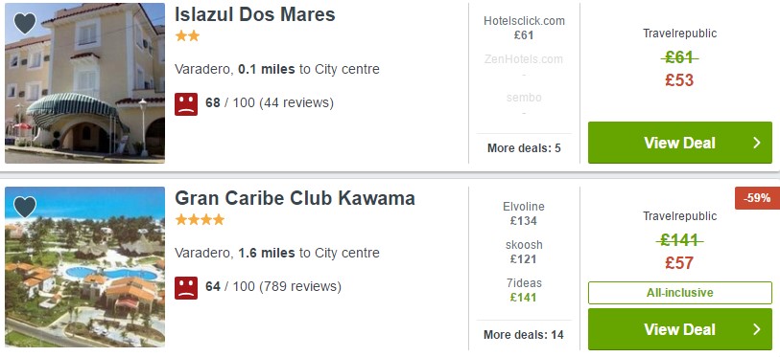Image resolution: width=780 pixels, height=357 pixels.
Task: Choose the skoosh £121 deal
Action: coord(524,252)
